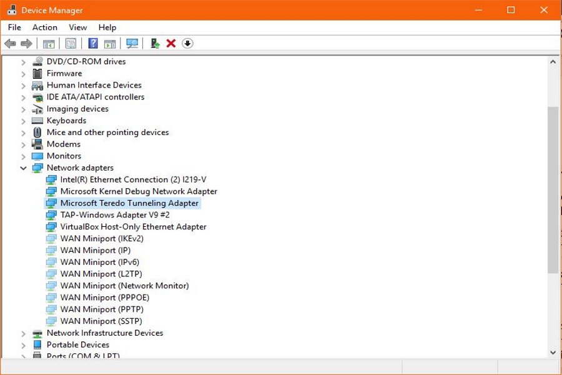The height and width of the screenshot is (375, 562).
Task: Click the scrollbar up arrow
Action: (553, 62)
